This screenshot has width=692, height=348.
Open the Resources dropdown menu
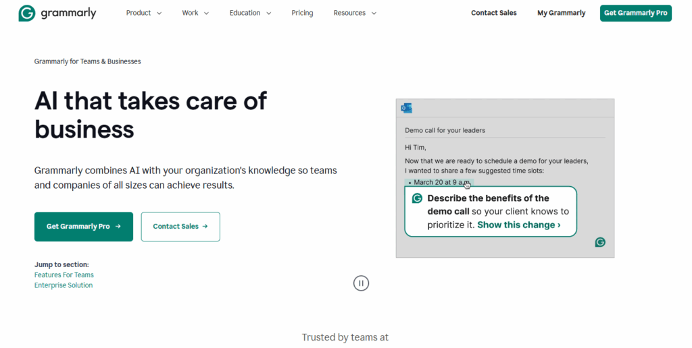pyautogui.click(x=355, y=13)
